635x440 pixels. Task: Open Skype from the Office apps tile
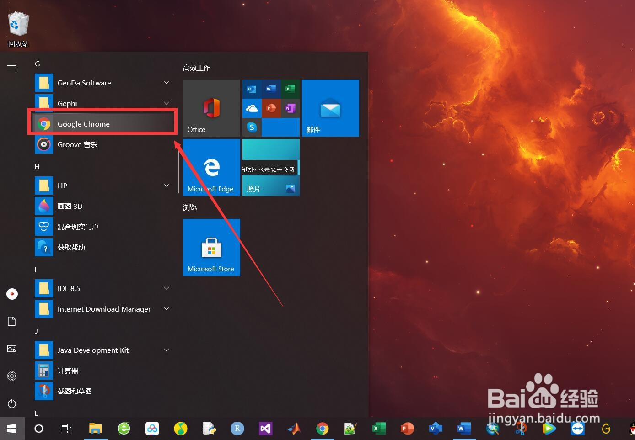(x=252, y=127)
